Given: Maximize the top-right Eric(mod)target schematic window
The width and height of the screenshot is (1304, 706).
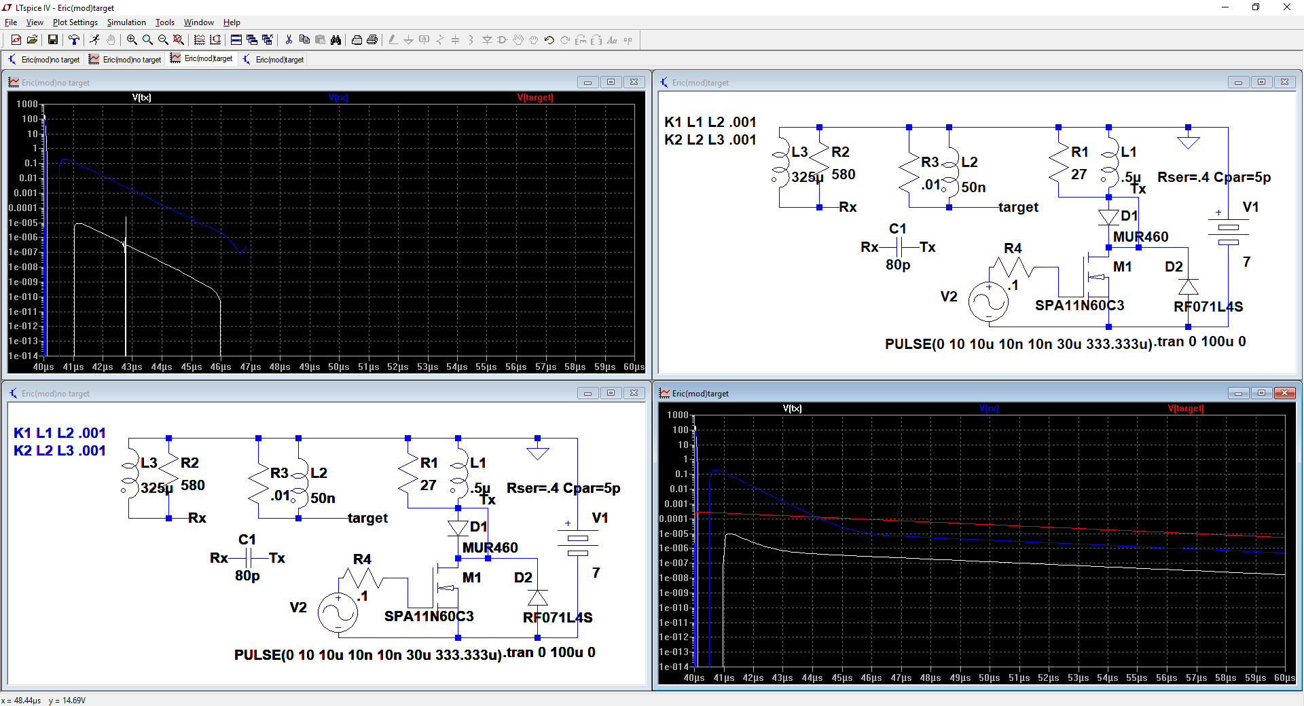Looking at the screenshot, I should (x=1261, y=82).
